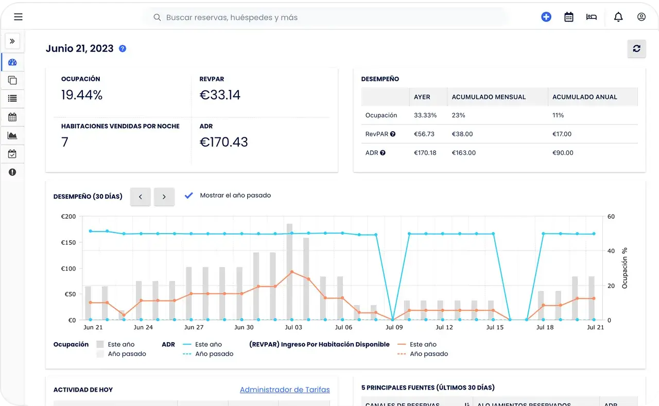Click the bed rooms icon in header
Viewport: 659px width, 406px height.
tap(591, 17)
